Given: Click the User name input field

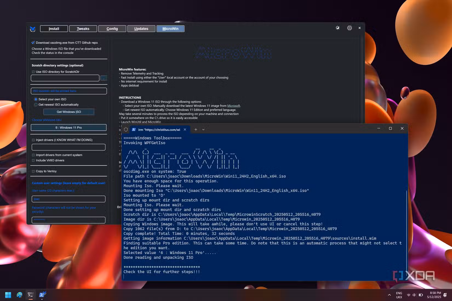Looking at the screenshot, I should (68, 199).
